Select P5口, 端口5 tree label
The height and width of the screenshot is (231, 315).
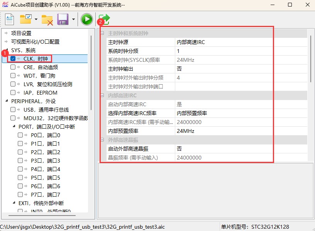[46, 178]
